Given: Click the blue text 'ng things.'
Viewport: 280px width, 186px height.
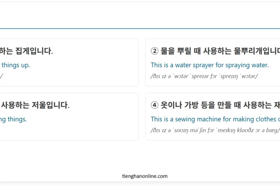Looking at the screenshot, I should coord(13,119).
